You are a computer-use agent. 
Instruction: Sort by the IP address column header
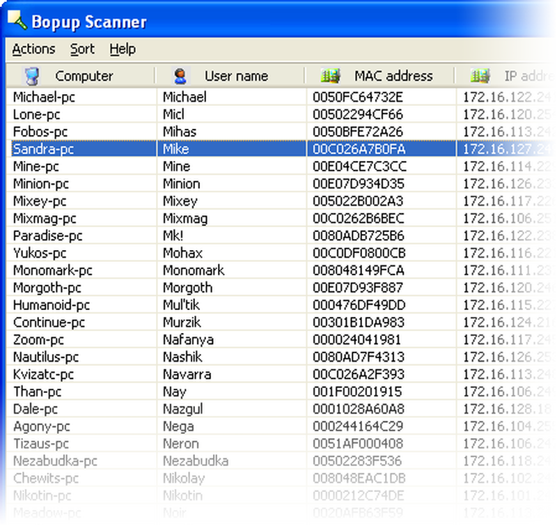[x=506, y=76]
